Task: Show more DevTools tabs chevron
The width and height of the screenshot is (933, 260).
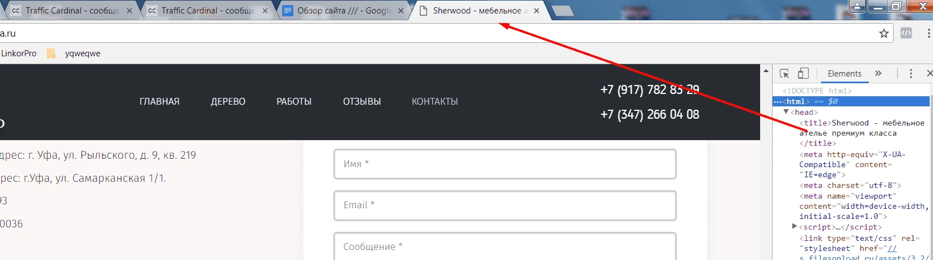Action: point(878,73)
